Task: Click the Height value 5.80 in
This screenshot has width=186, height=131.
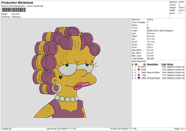Action: (x=181, y=7)
